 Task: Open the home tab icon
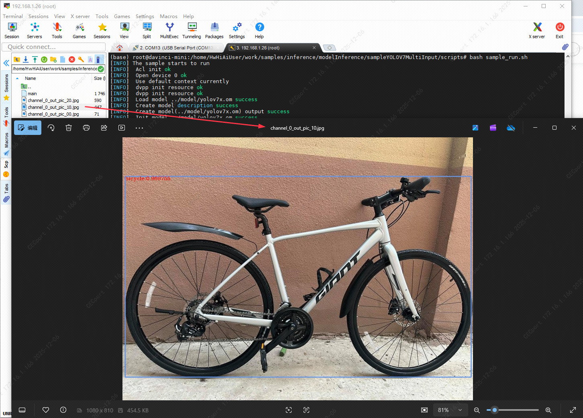[x=120, y=48]
